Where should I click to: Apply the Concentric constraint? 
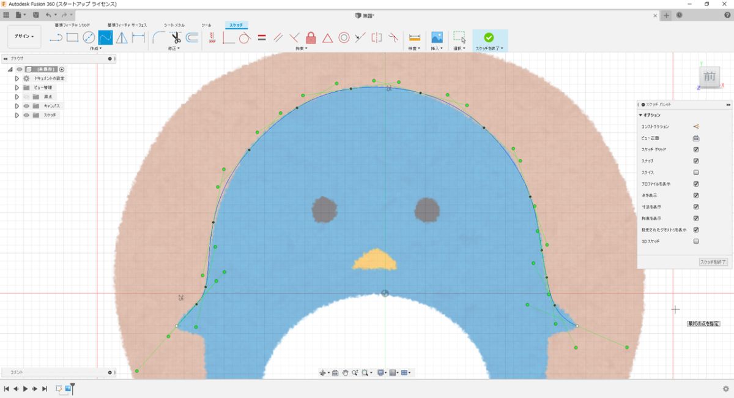pos(344,38)
